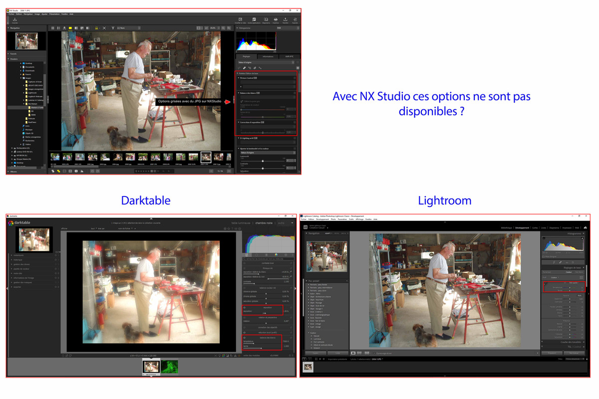Collapse the Dossiers panel in NX Studio
Viewport: 599px width, 399px height.
click(x=9, y=59)
